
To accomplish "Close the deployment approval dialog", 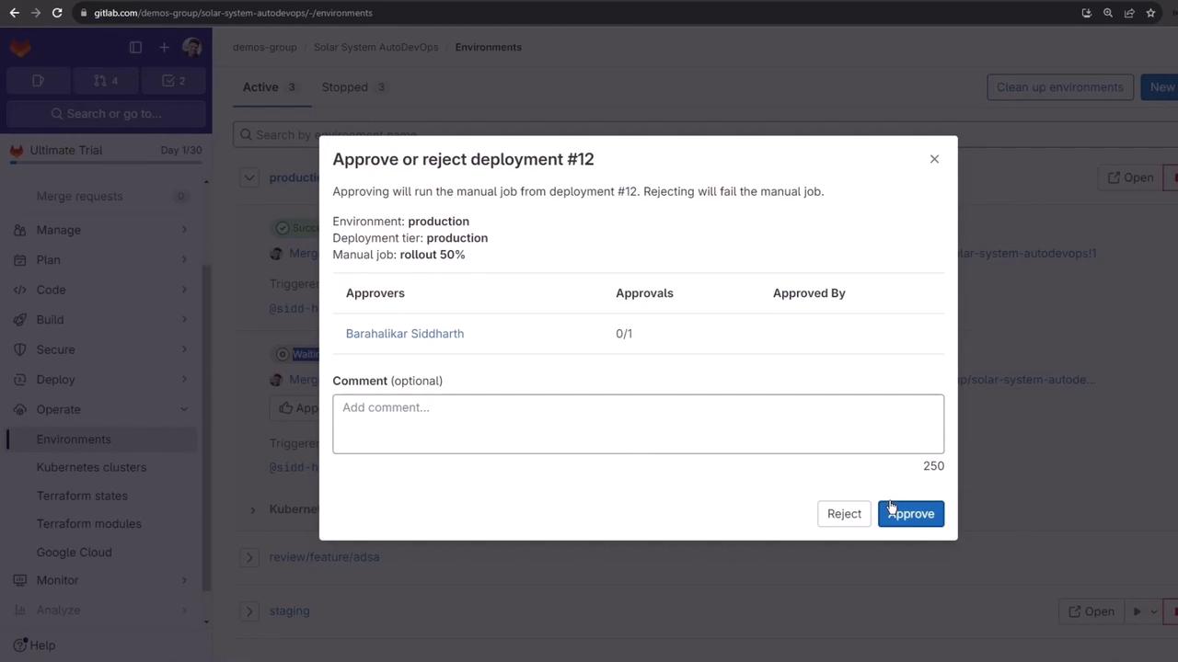I will coord(934,159).
